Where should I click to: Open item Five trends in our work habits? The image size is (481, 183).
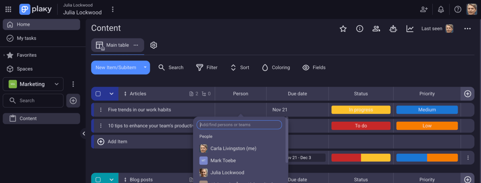click(x=139, y=110)
